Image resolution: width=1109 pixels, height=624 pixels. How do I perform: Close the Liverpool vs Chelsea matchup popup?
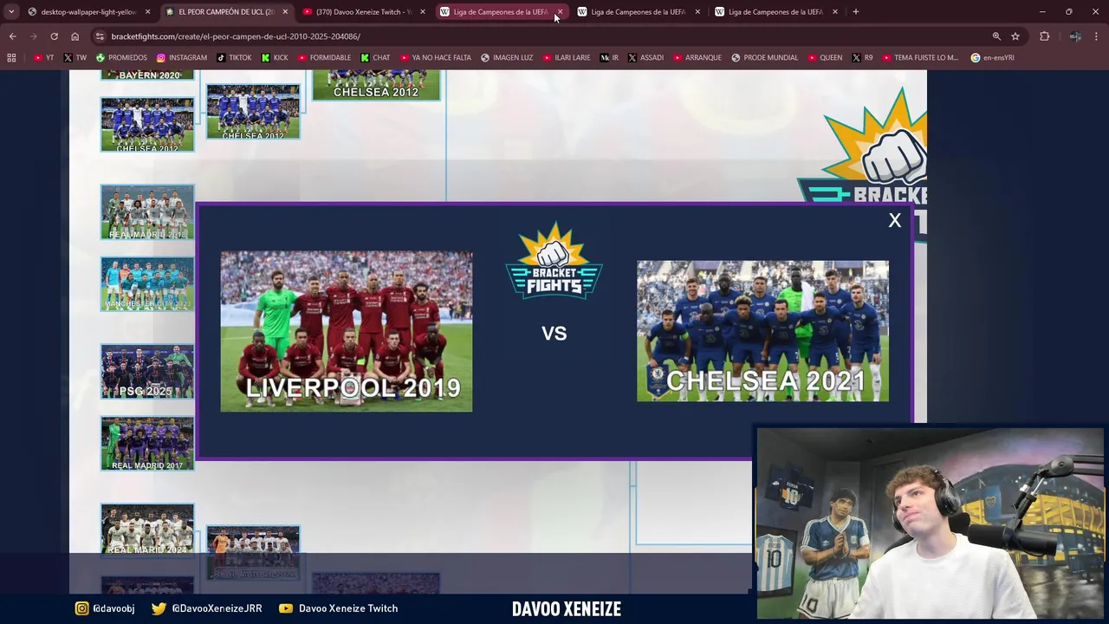pos(895,221)
